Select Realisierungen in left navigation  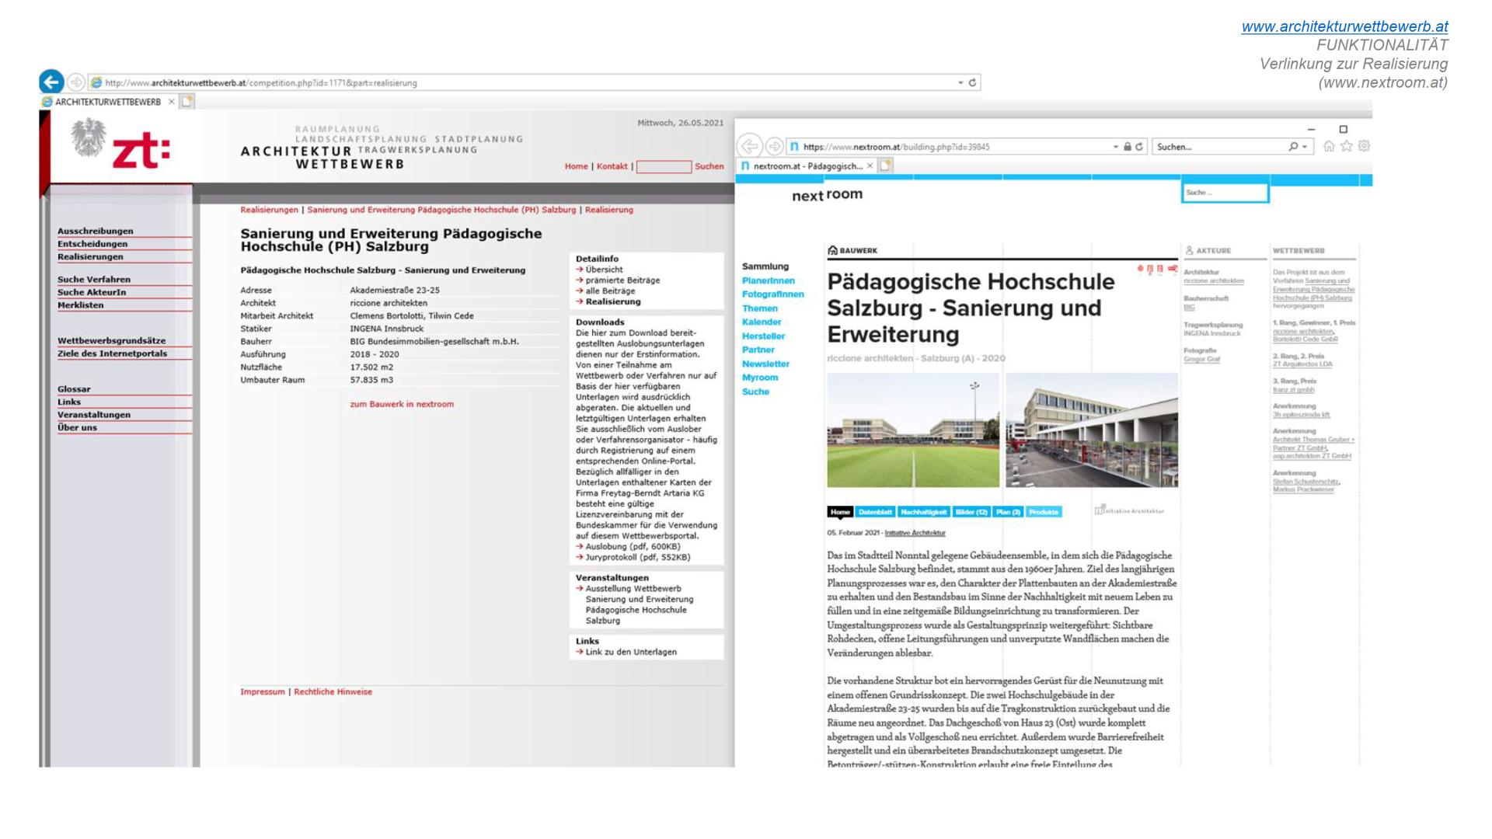[x=90, y=256]
